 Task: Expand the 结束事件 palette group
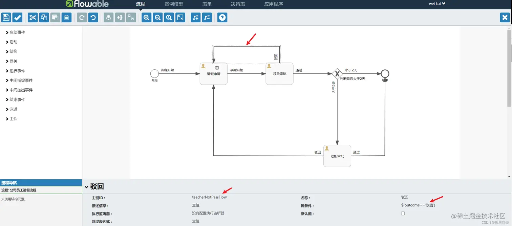point(16,99)
